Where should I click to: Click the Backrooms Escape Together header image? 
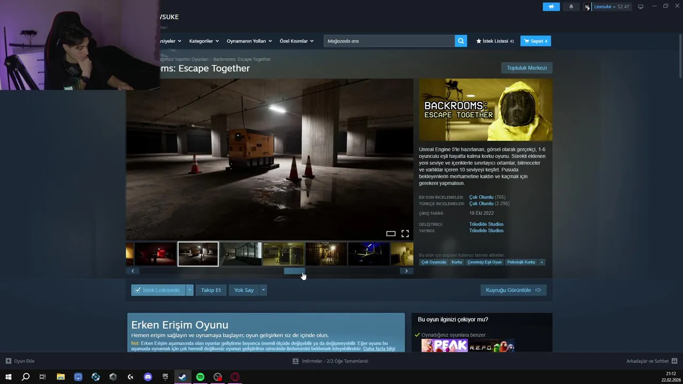pos(486,110)
